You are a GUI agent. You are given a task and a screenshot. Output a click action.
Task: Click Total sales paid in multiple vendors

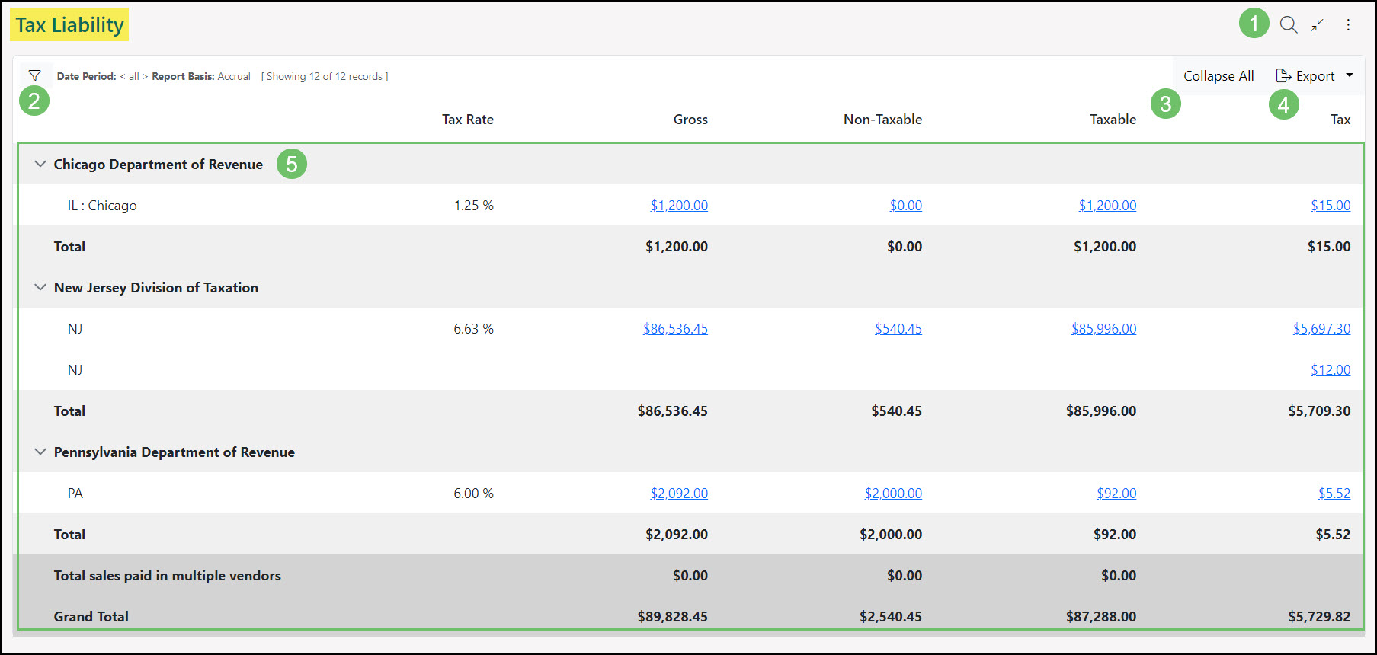click(x=167, y=575)
